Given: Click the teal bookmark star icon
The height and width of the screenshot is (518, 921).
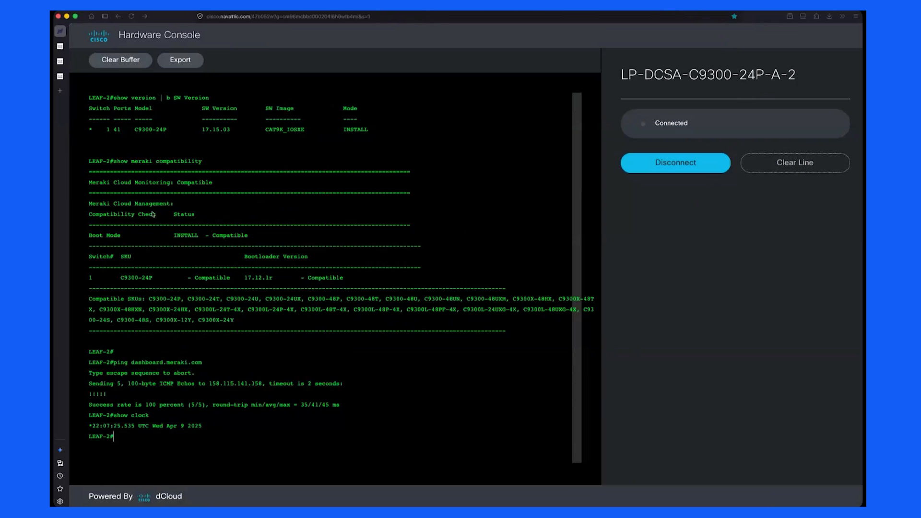Looking at the screenshot, I should click(734, 16).
